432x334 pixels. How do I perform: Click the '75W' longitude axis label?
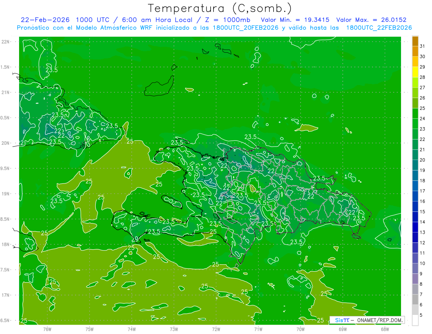pyautogui.click(x=90, y=329)
